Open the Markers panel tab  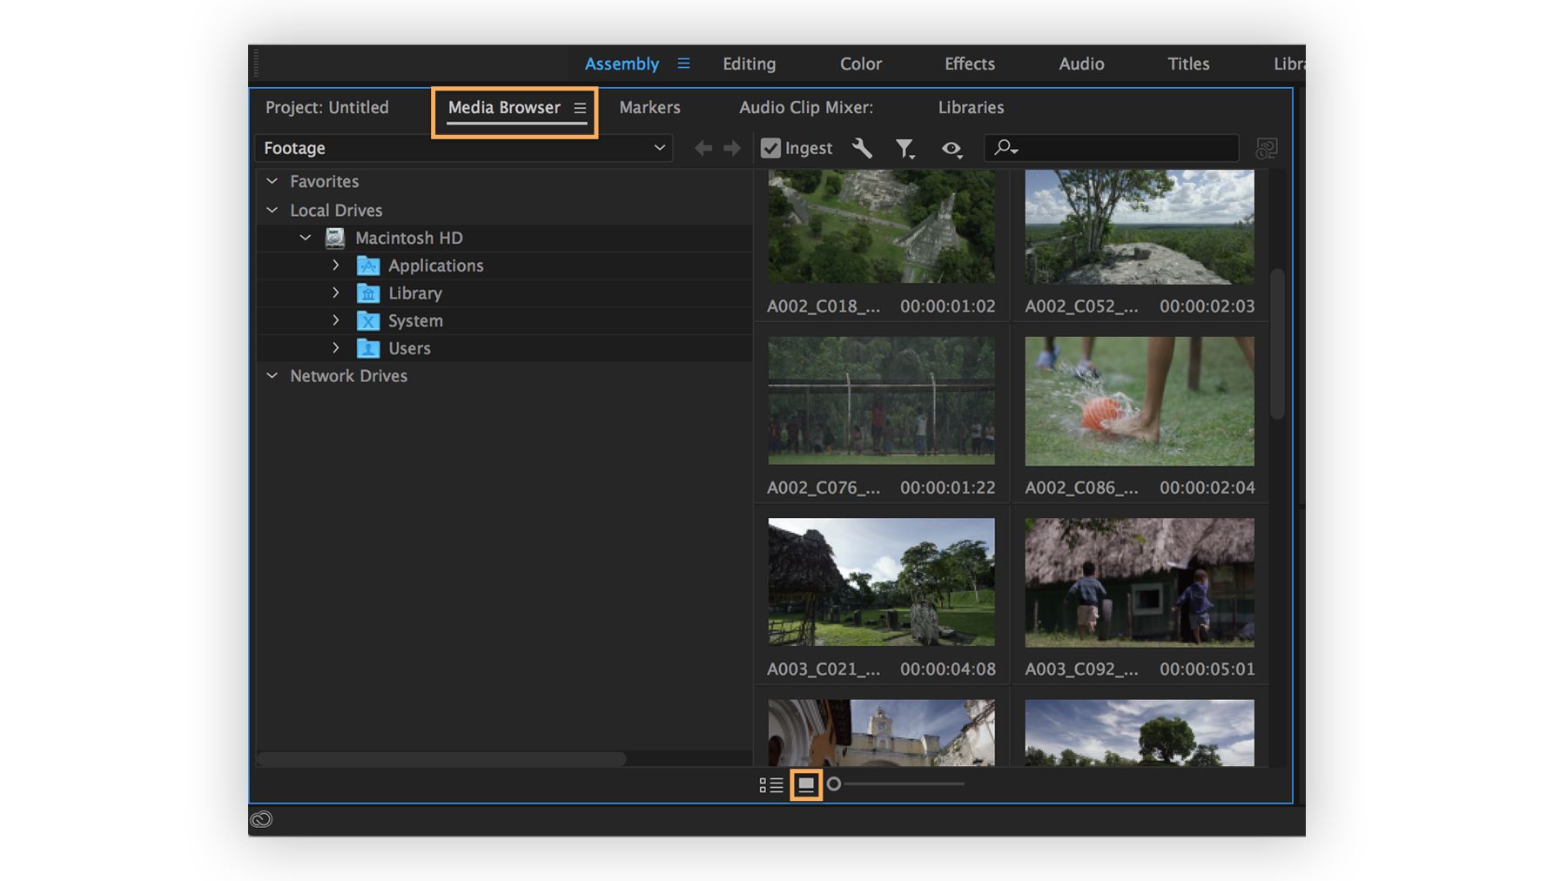(649, 107)
